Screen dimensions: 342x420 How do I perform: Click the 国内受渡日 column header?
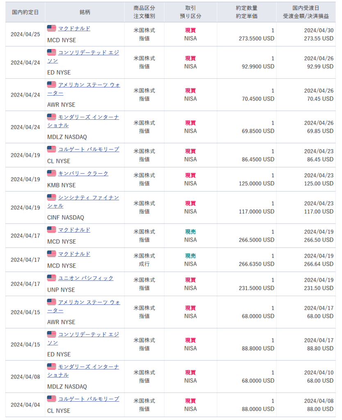pyautogui.click(x=306, y=8)
